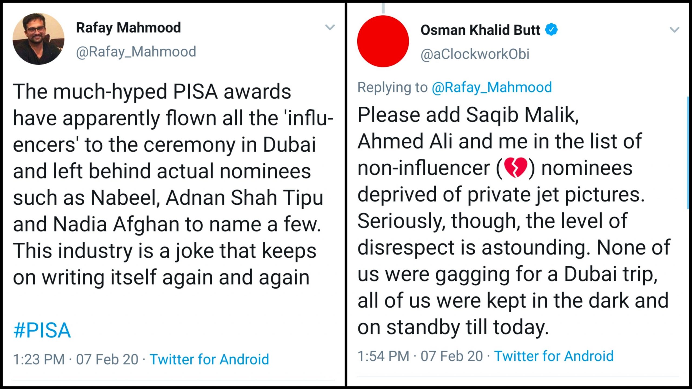The width and height of the screenshot is (692, 389).
Task: Expand Osman Khalid Butt's tweet options chevron
Action: point(674,29)
